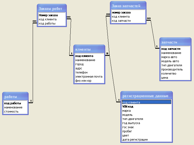Viewport: 194px width, 145px height.
Task: Click the модель авто field
Action: [175, 61]
